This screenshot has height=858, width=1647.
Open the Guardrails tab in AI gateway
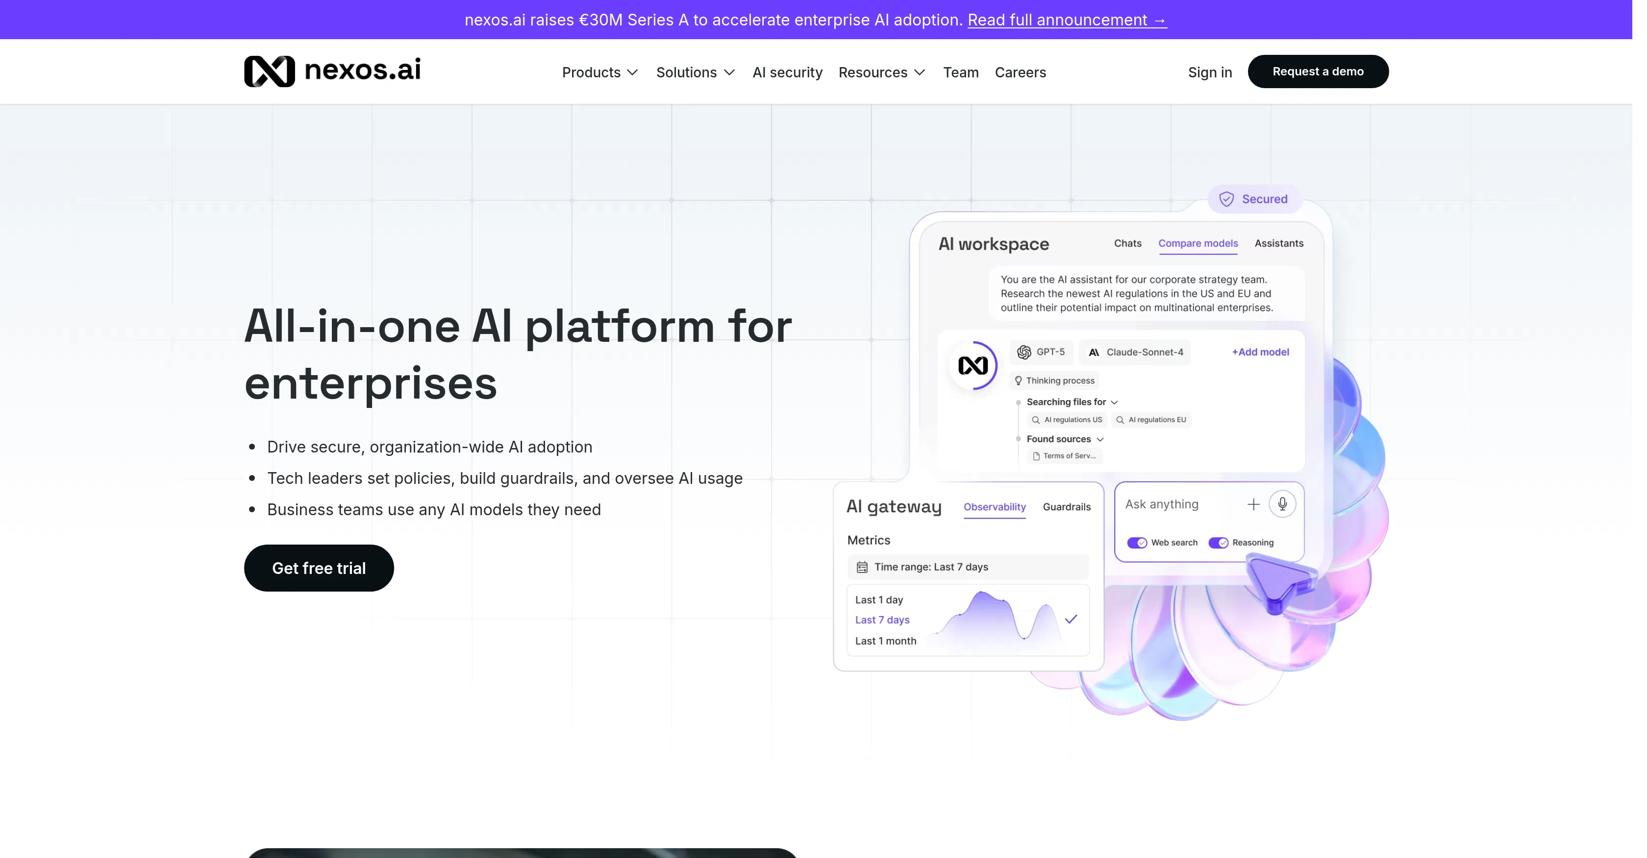pos(1067,507)
